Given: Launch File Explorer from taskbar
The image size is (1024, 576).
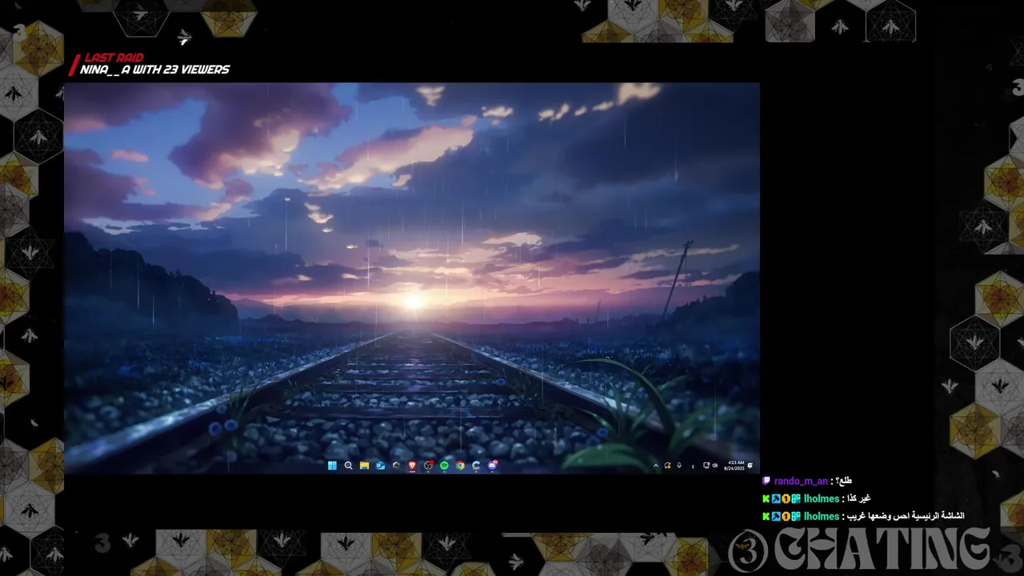Looking at the screenshot, I should 364,466.
